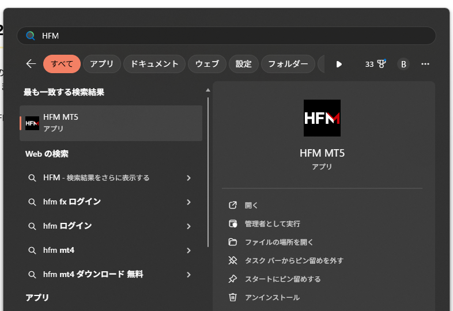Select the アプリ filter tab
Image resolution: width=453 pixels, height=311 pixels.
[102, 64]
